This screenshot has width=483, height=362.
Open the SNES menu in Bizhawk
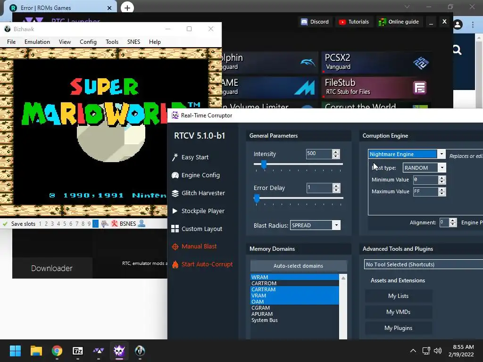click(133, 42)
